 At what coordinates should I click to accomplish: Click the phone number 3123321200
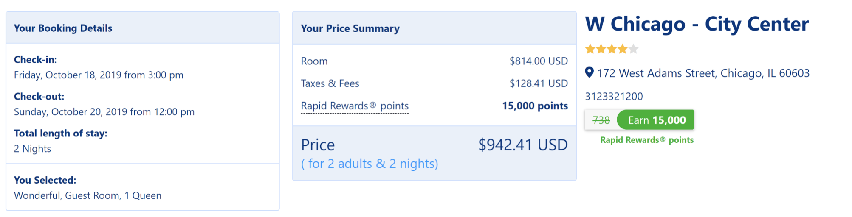(x=614, y=96)
